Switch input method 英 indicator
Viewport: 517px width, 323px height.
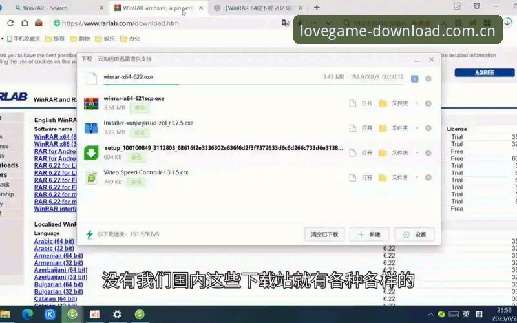coord(466,314)
